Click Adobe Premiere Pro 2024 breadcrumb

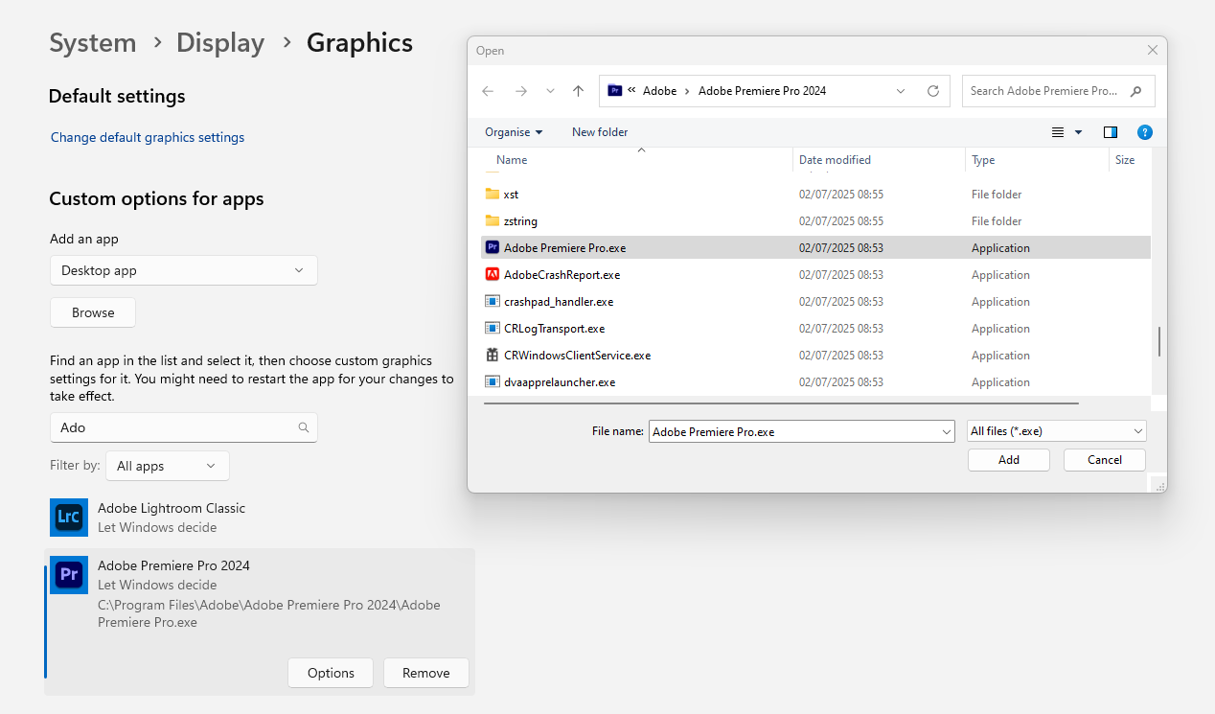[762, 91]
